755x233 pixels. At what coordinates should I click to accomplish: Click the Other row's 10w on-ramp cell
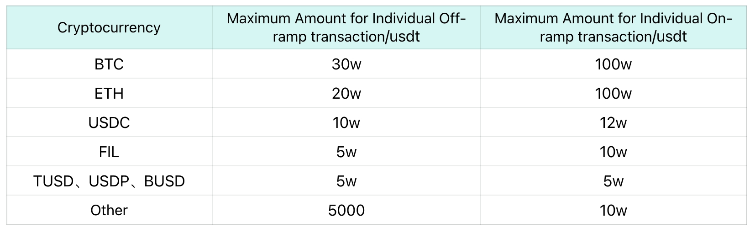pos(613,210)
